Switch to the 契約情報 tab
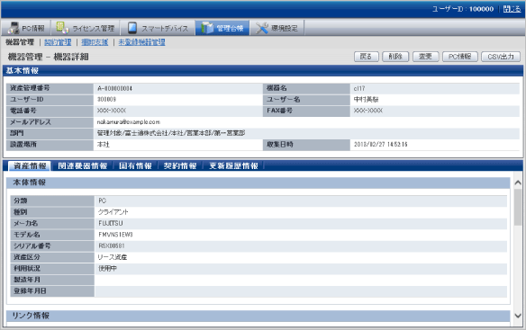This screenshot has width=526, height=330. [180, 165]
